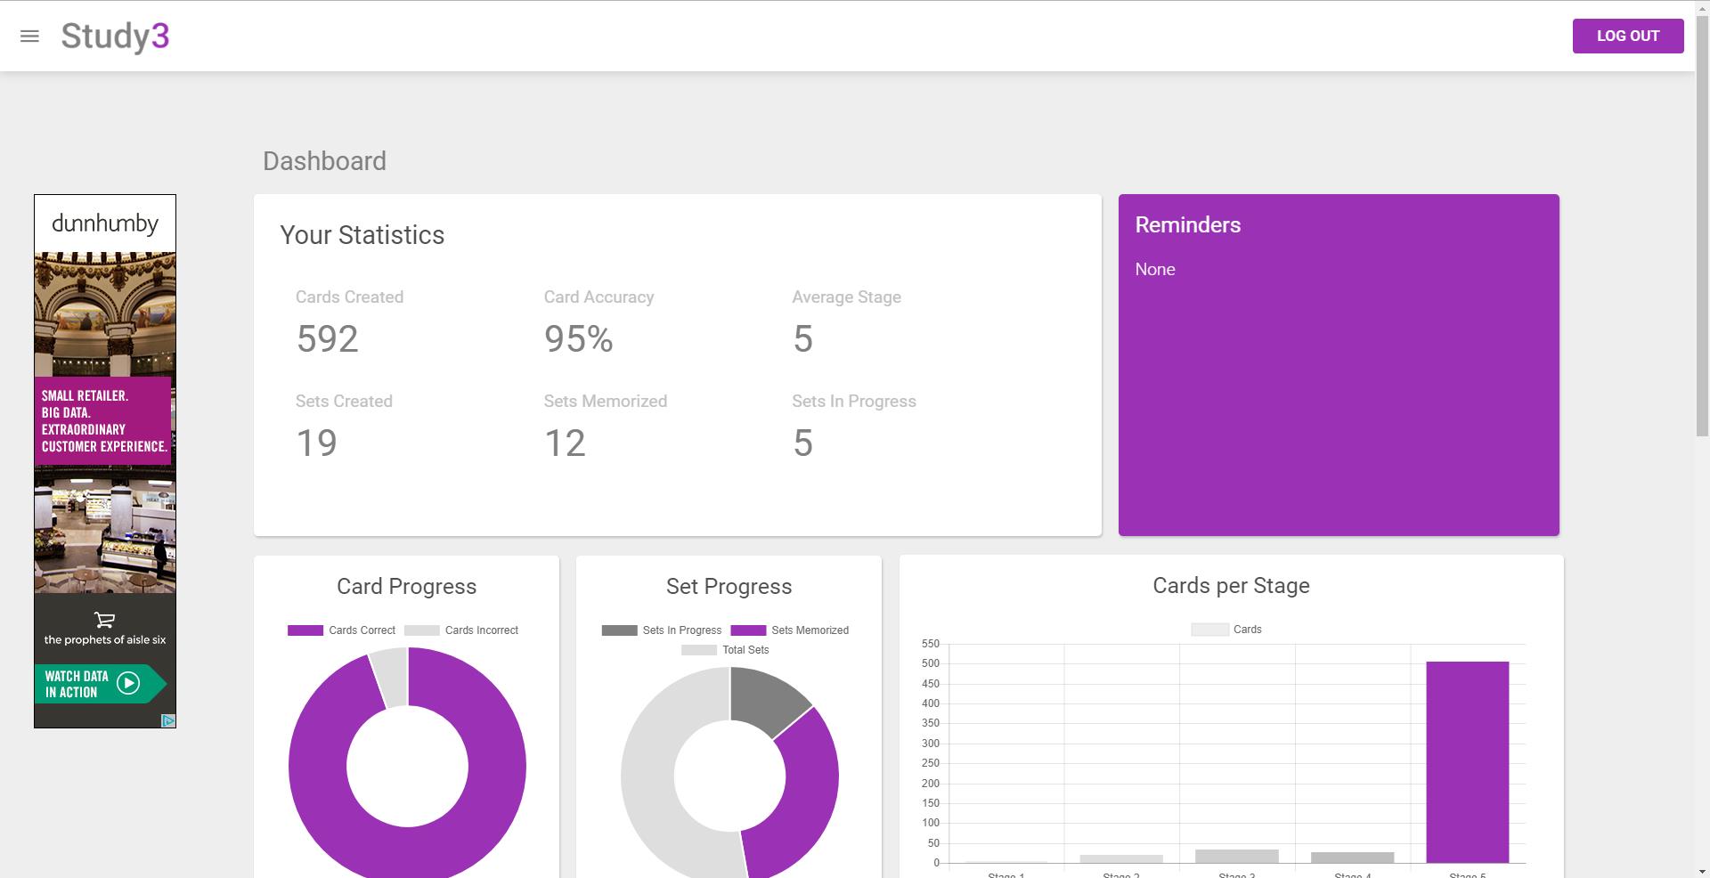Click the Card Progress chart title
Screen dimensions: 1710x878
coord(406,587)
